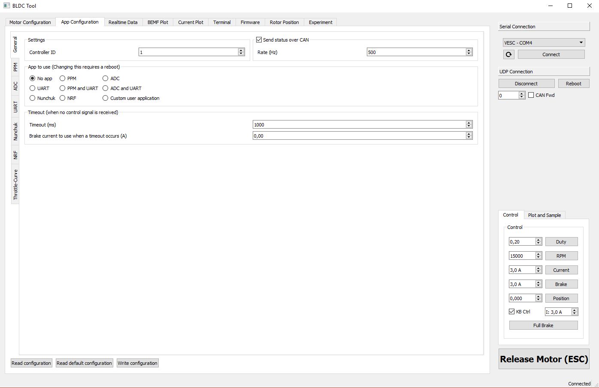Click the Brake value spinner arrows

538,284
